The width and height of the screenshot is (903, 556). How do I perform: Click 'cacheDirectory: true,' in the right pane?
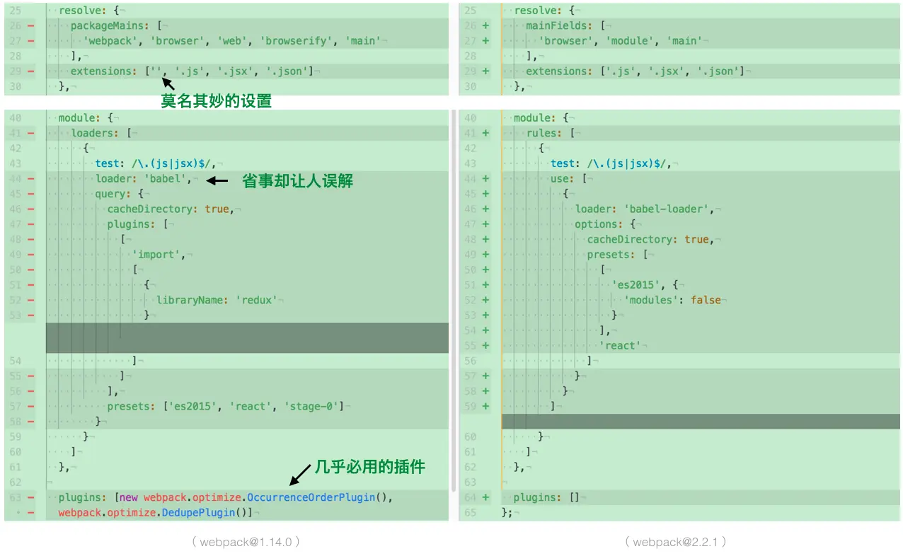coord(650,239)
